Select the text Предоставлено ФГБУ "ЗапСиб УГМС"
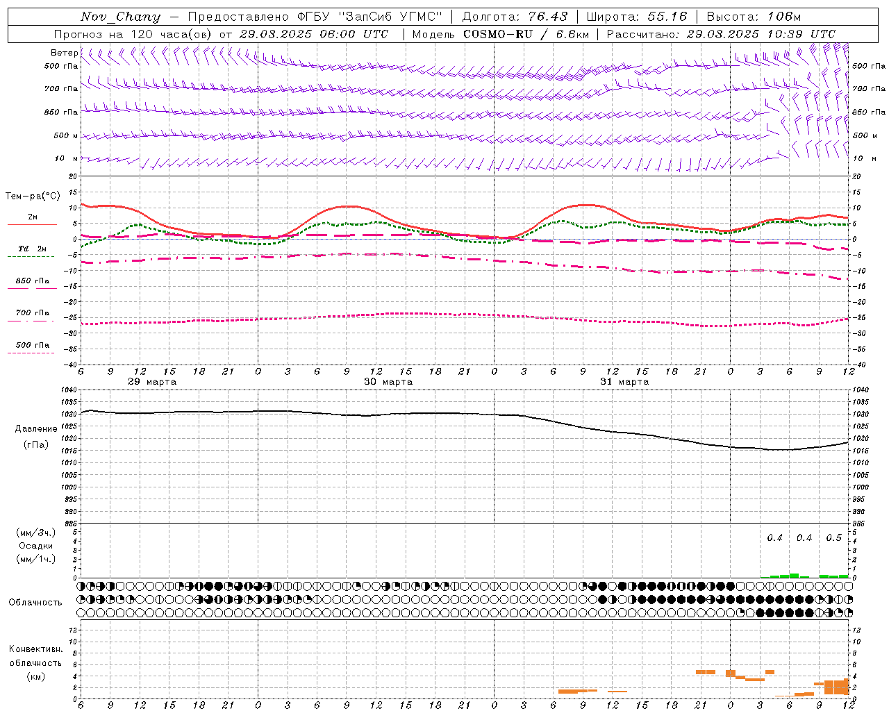This screenshot has width=889, height=711. [316, 17]
